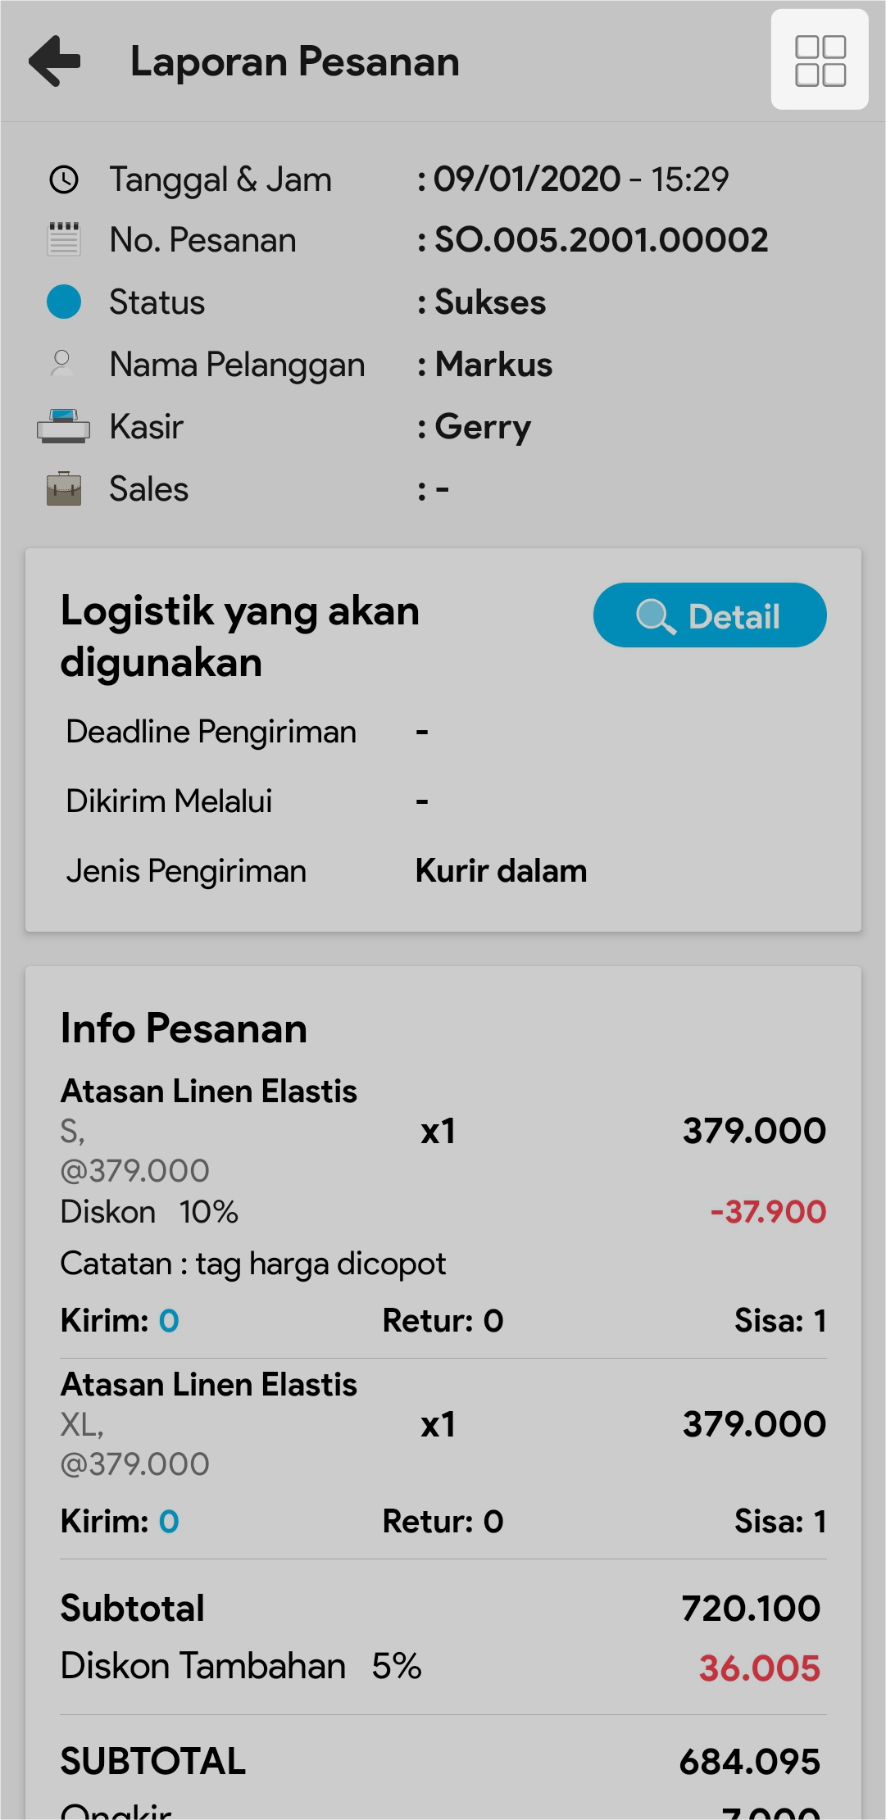Viewport: 886px width, 1820px height.
Task: Select the first Atasan Linen Elastis item
Action: pyautogui.click(x=209, y=1092)
